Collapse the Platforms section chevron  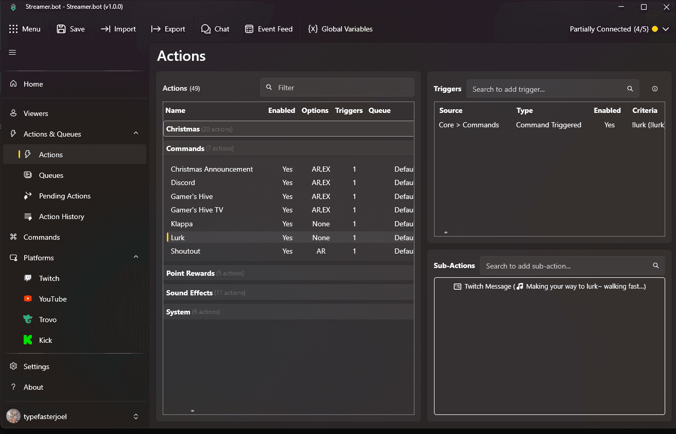(x=135, y=257)
